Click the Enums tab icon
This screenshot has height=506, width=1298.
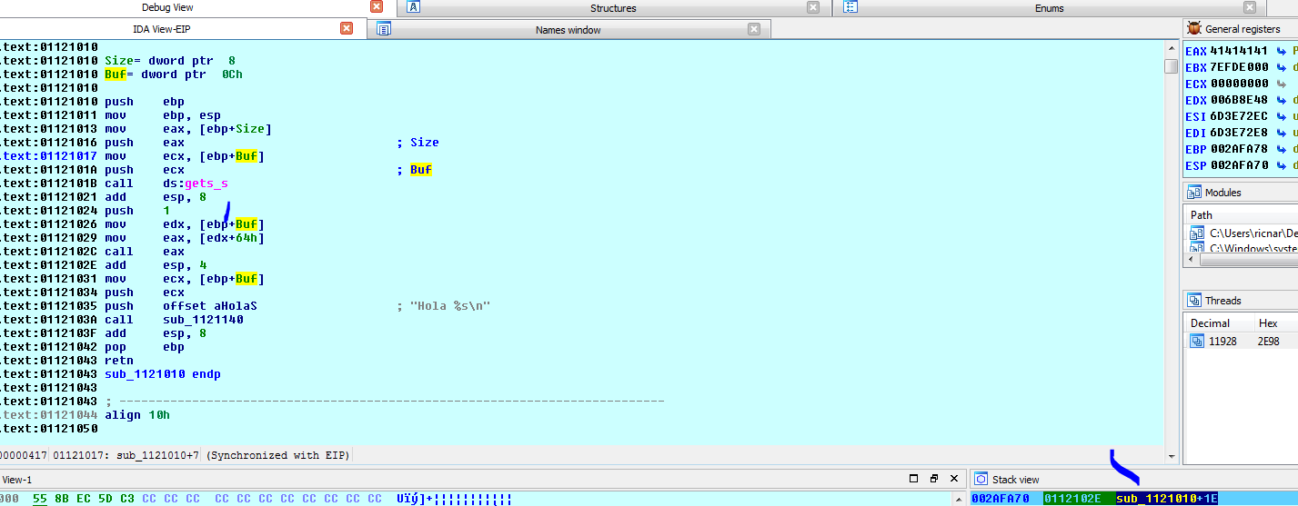click(x=850, y=7)
